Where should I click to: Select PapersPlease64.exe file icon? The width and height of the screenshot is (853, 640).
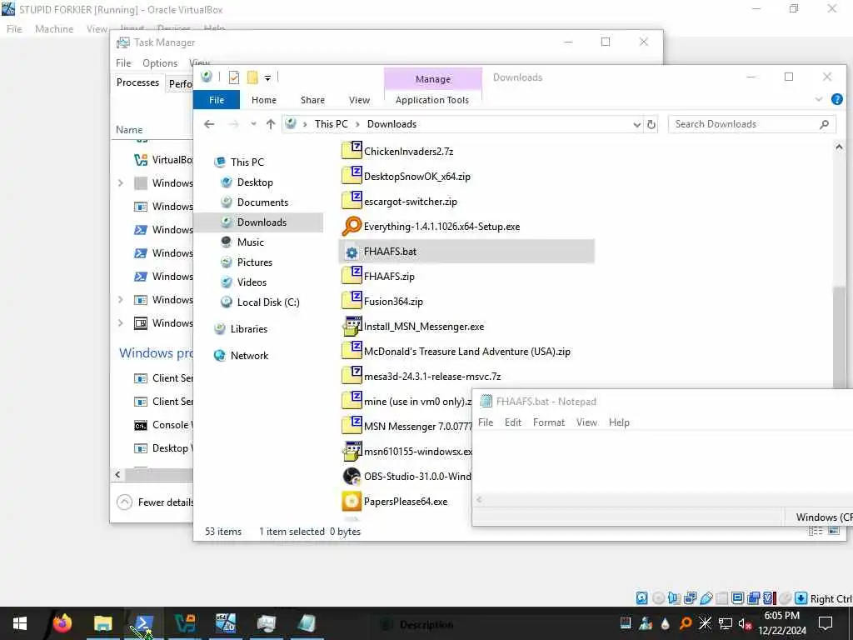pos(352,501)
